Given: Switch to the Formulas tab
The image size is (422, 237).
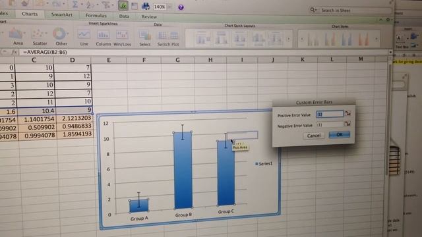Looking at the screenshot, I should point(96,16).
